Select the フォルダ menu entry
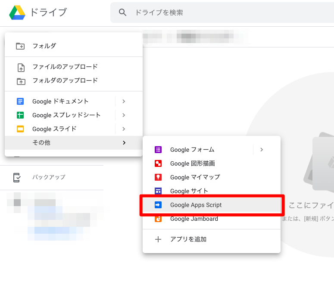 point(74,46)
